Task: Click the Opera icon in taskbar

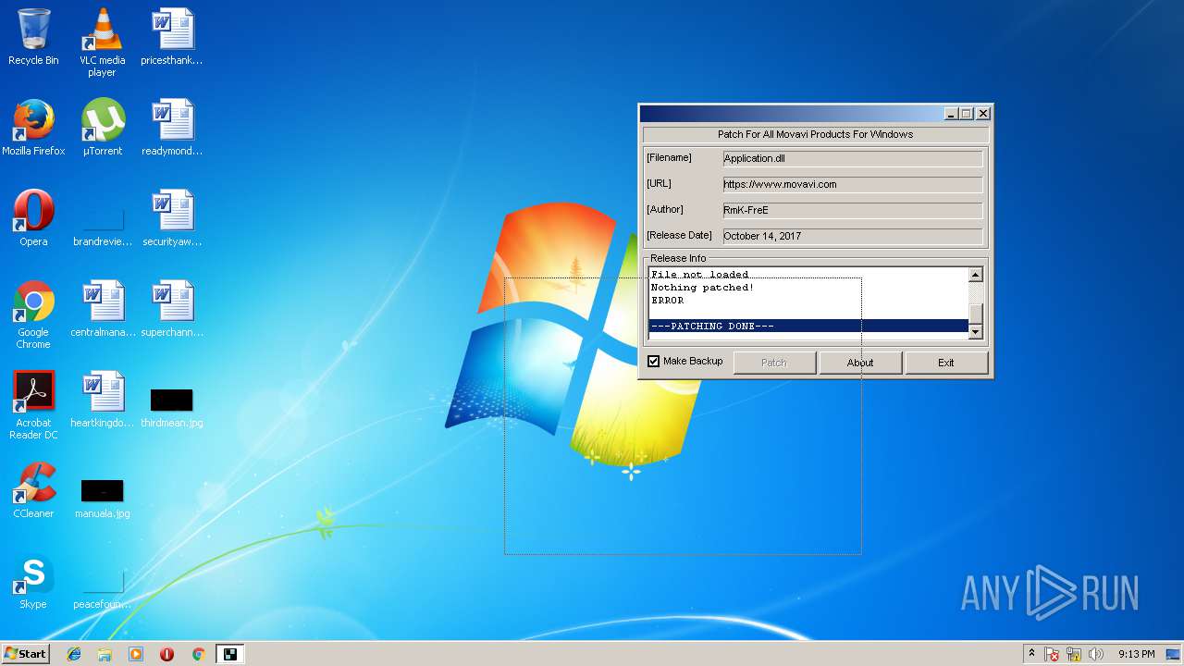Action: tap(166, 654)
